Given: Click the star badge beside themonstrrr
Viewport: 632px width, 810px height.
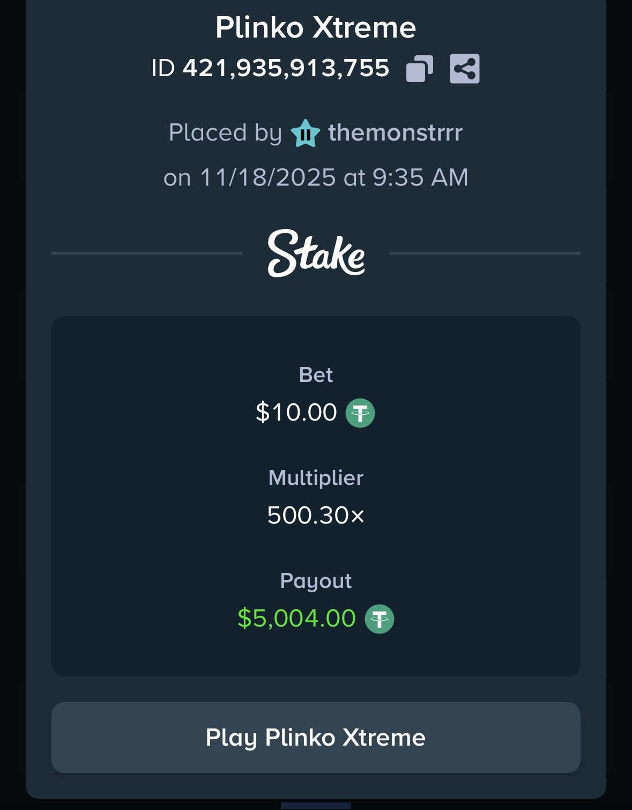Looking at the screenshot, I should click(305, 133).
